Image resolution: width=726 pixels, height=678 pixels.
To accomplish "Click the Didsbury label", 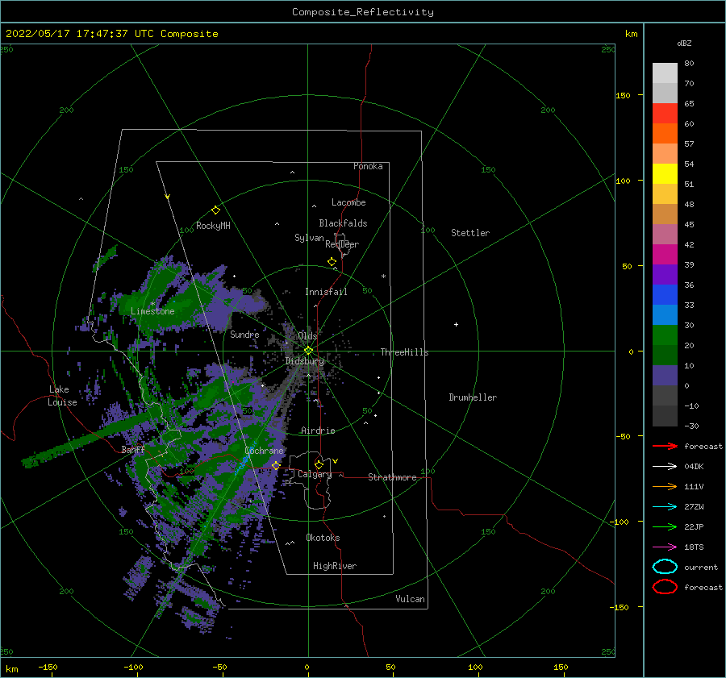I will coord(304,361).
